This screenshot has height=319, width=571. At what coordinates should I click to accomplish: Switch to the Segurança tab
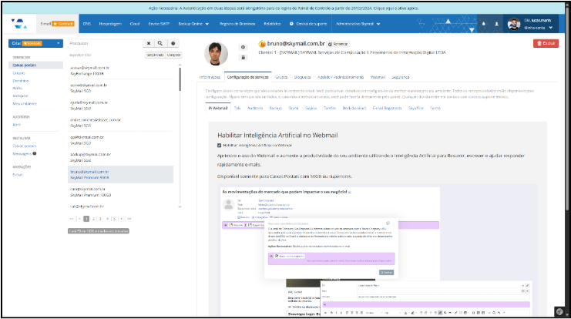point(401,77)
